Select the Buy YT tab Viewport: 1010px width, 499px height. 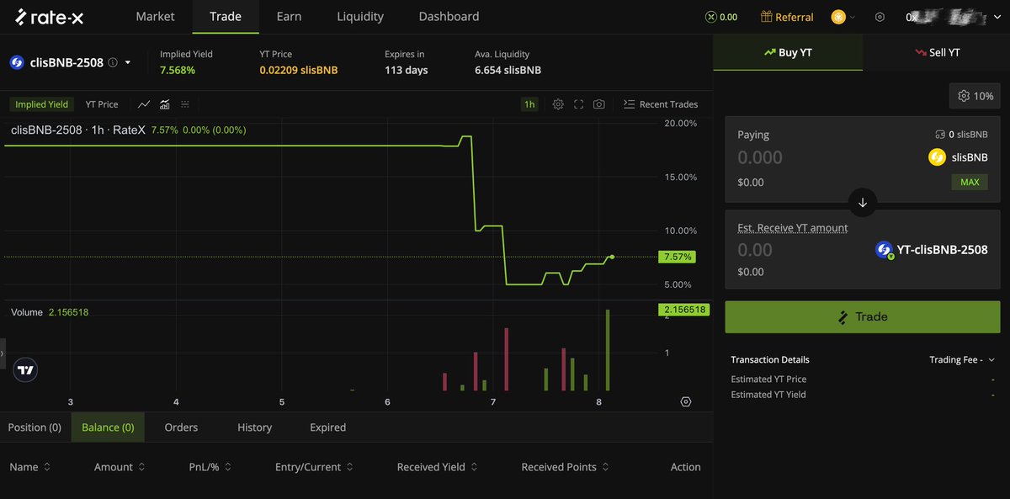click(788, 52)
